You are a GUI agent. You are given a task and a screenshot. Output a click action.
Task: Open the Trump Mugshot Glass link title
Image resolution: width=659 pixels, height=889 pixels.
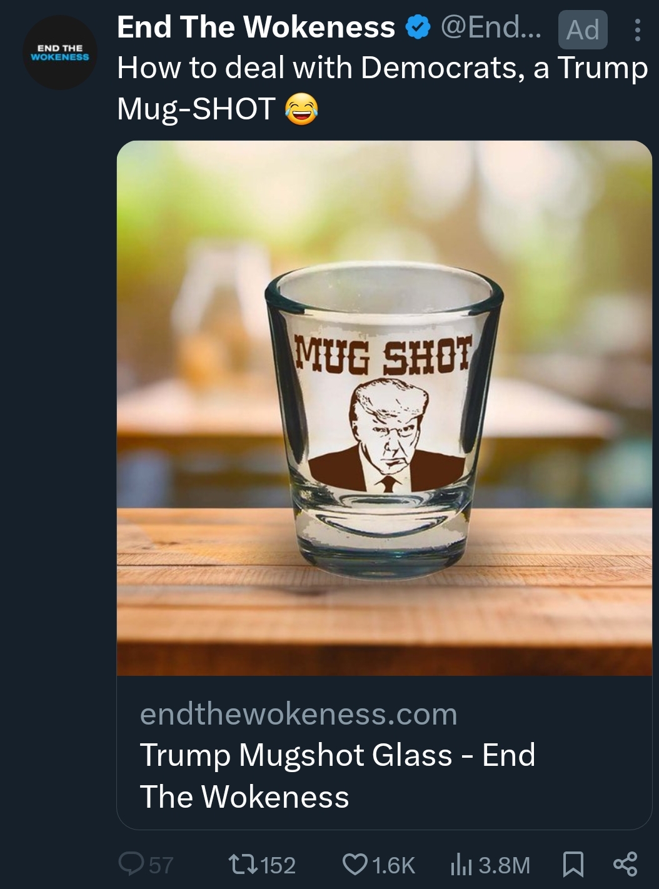click(x=337, y=775)
